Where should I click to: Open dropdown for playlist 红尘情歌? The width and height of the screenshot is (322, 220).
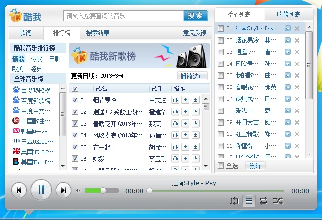[x=288, y=134]
